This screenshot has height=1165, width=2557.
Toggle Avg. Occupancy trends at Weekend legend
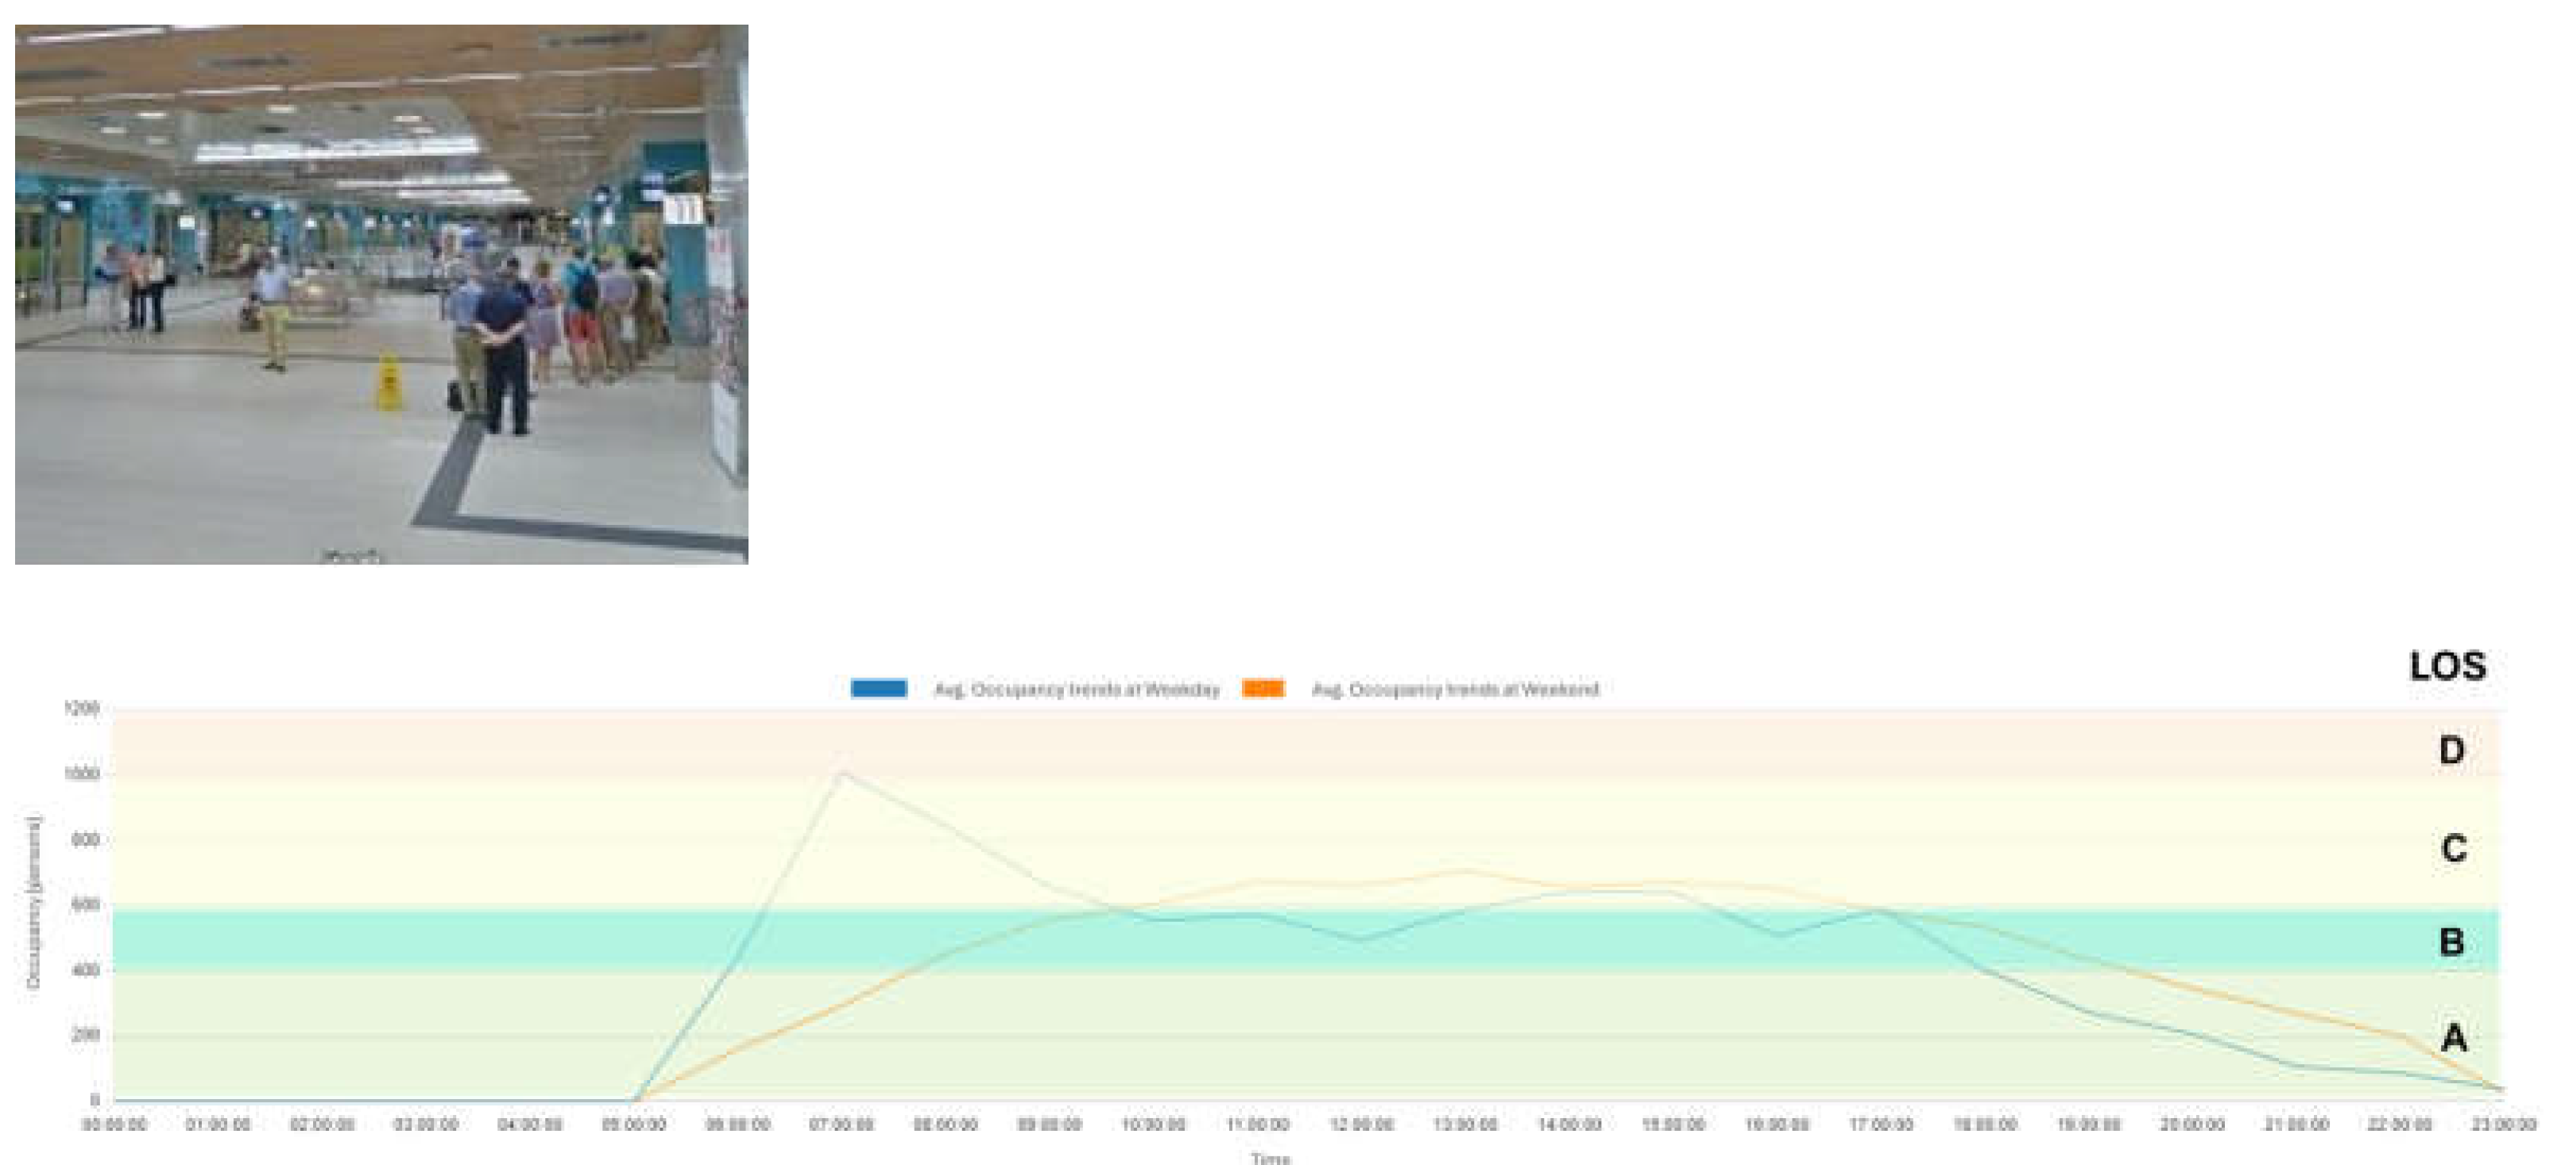coord(1454,689)
